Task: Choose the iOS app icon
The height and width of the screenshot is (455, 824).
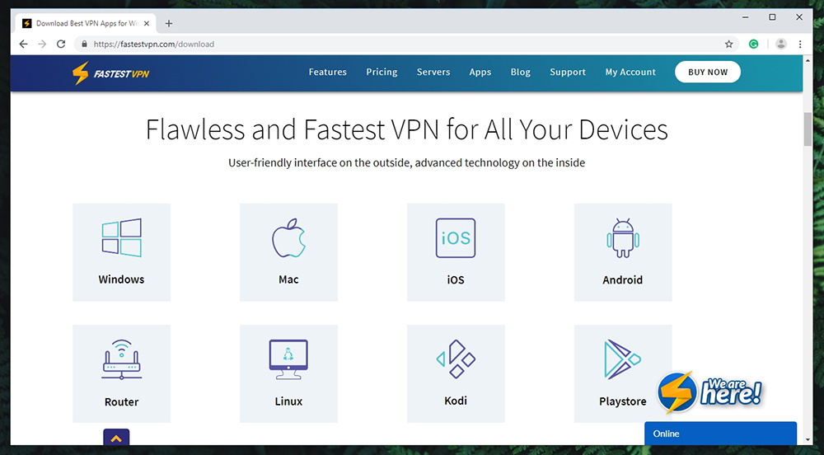Action: click(x=456, y=238)
